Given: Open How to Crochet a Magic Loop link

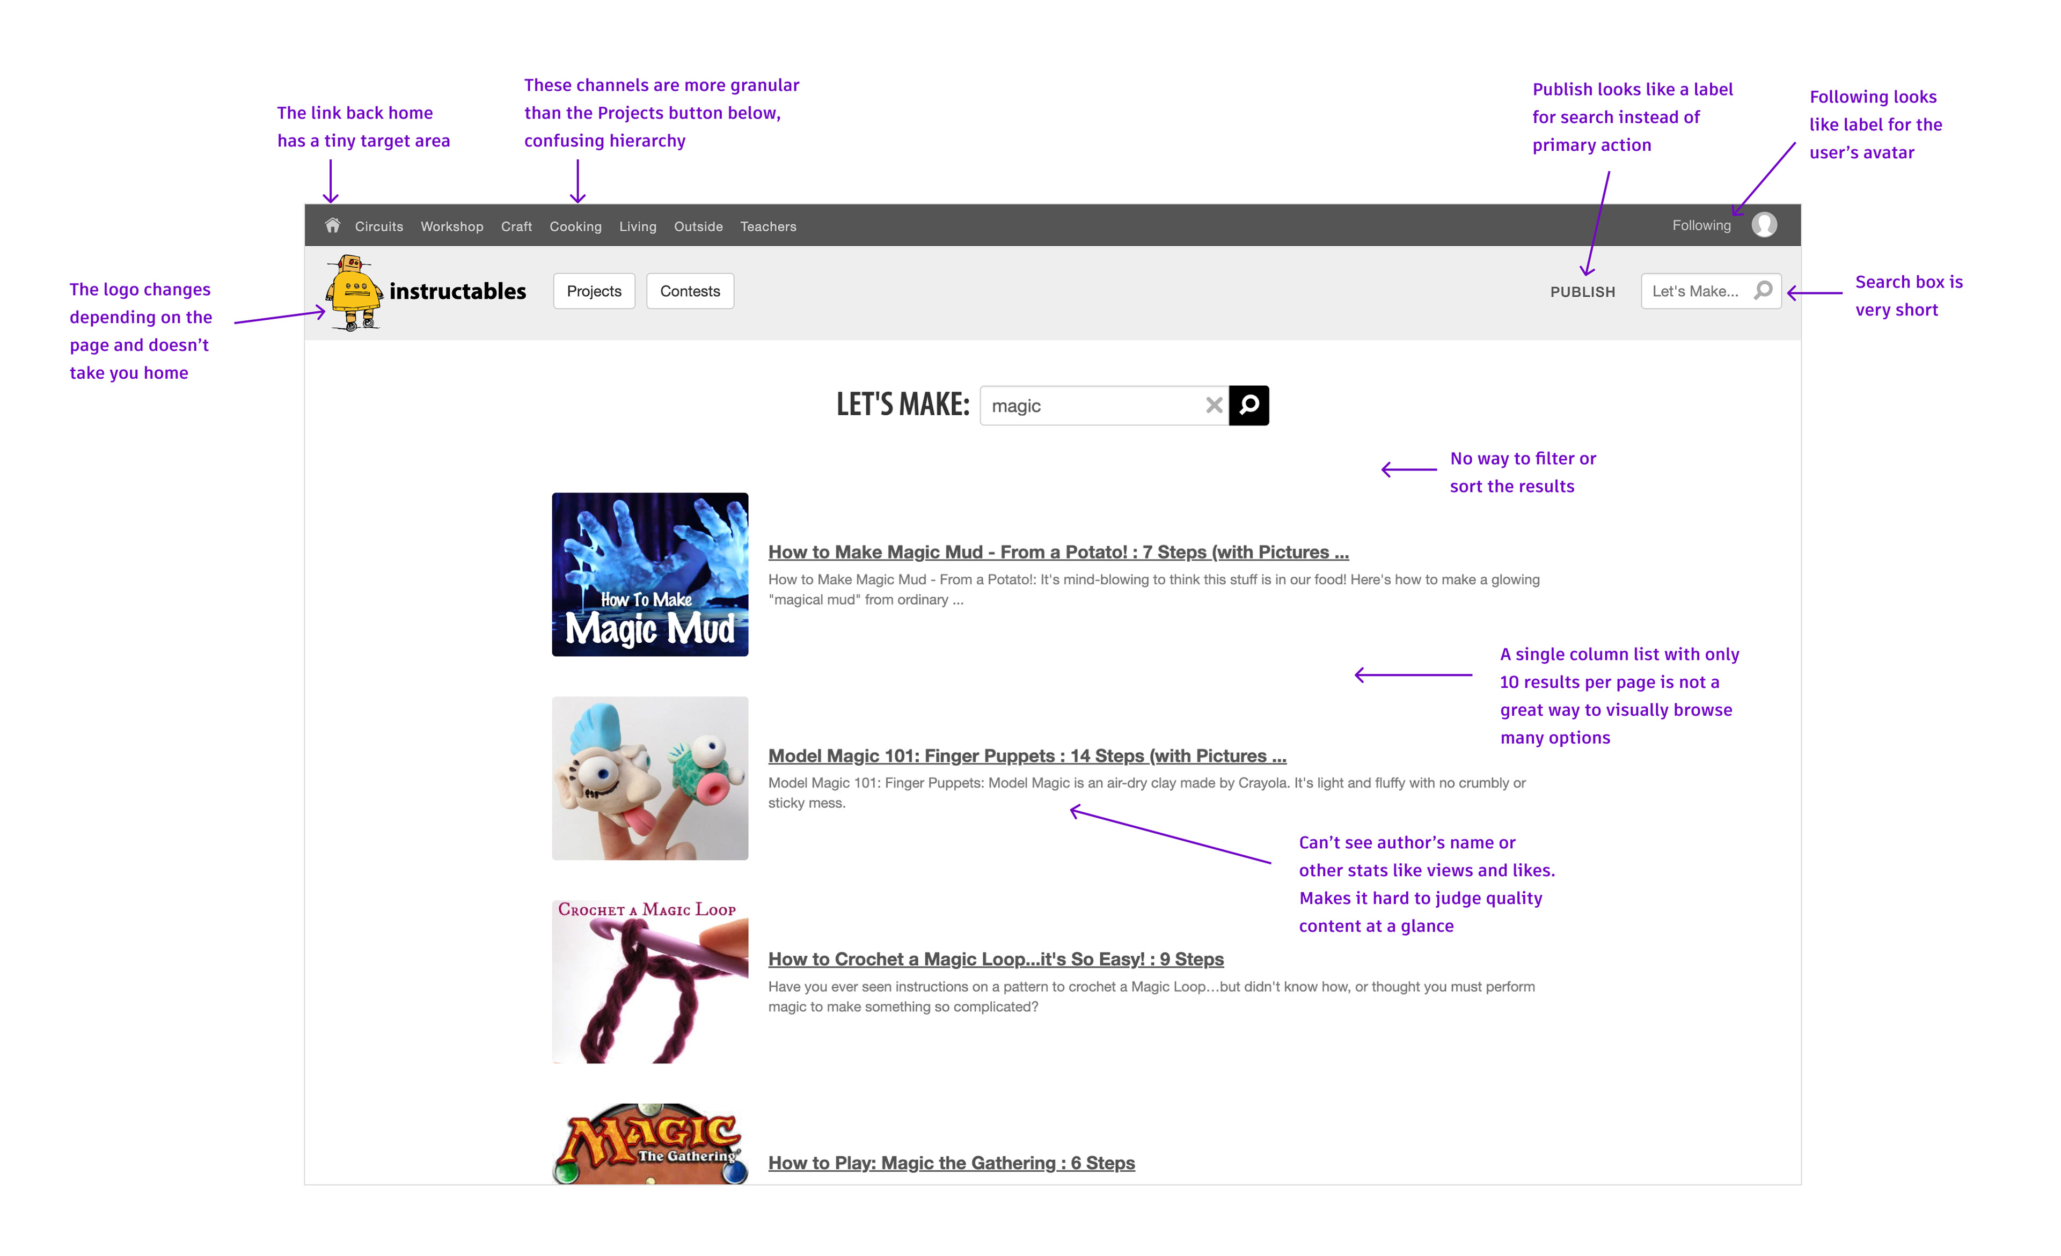Looking at the screenshot, I should coord(996,959).
